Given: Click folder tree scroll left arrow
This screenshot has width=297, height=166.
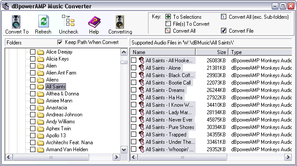Looking at the screenshot, I should 9,157.
